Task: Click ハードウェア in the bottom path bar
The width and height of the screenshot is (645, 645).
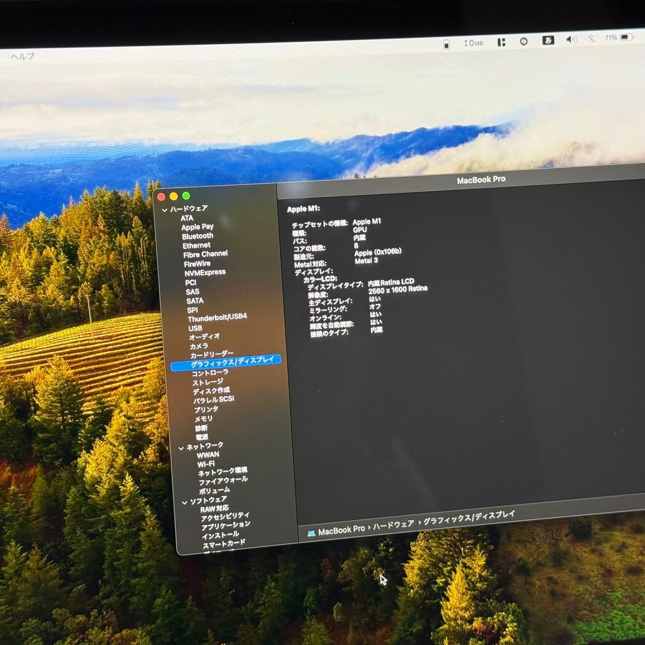Action: click(x=393, y=524)
